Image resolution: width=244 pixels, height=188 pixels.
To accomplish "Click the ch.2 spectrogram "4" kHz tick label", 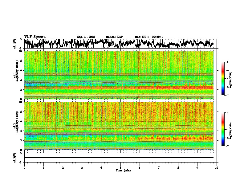I will [x=22, y=131].
